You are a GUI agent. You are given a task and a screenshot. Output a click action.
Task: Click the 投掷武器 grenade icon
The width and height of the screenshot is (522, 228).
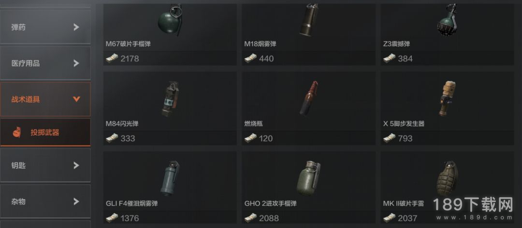(16, 133)
